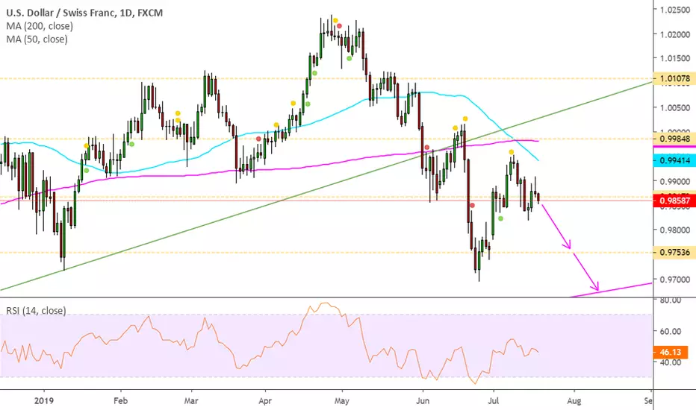Image resolution: width=696 pixels, height=410 pixels.
Task: Click the 0.97536 support level label
Action: coord(674,253)
